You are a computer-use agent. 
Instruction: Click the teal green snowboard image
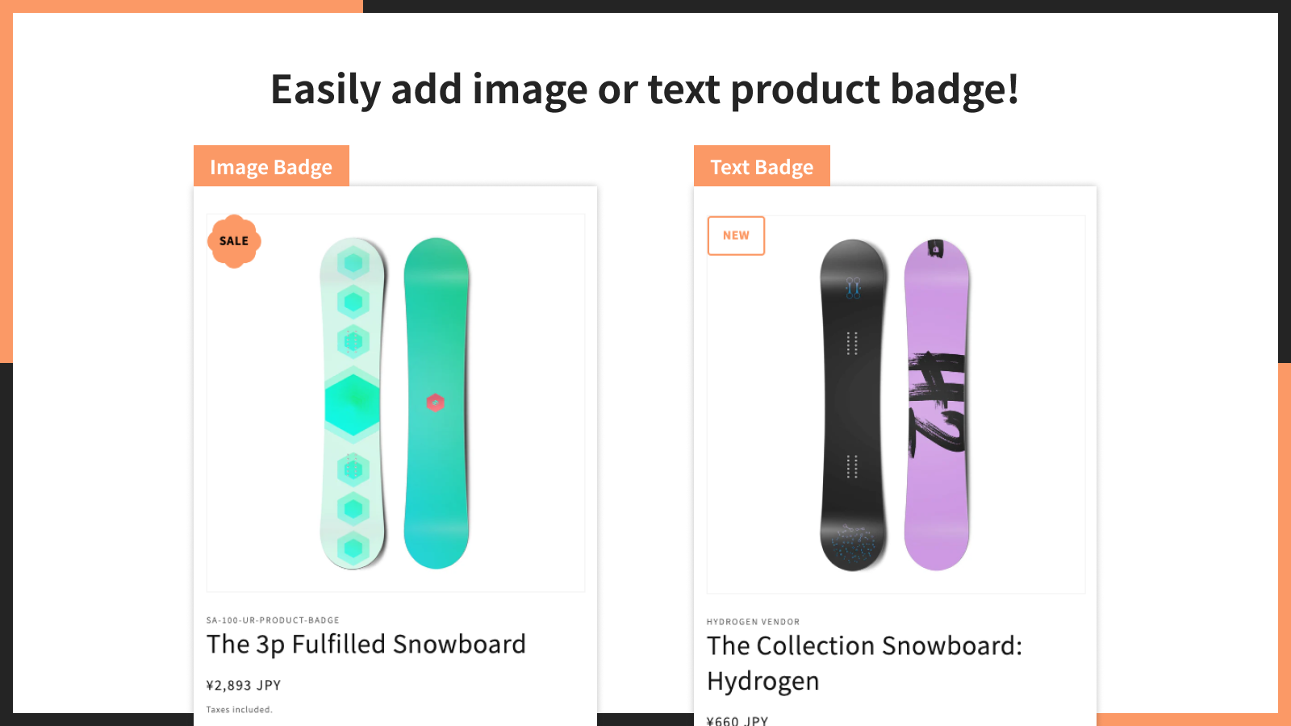pos(437,403)
